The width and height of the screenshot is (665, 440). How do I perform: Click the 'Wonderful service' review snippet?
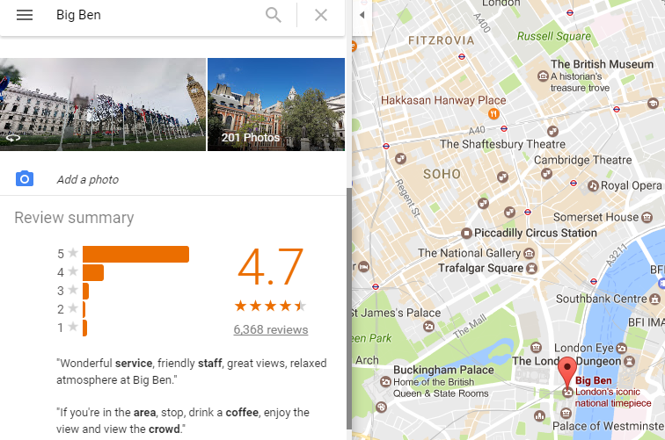click(192, 371)
